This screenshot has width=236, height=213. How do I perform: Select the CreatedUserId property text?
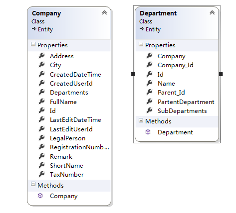tap(71, 84)
